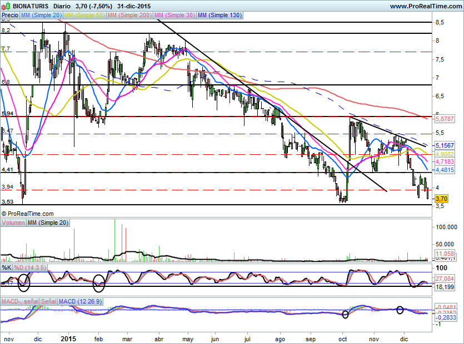Viewport: 464px width, 344px height.
Task: Select the Precio indicator label
Action: coord(9,16)
